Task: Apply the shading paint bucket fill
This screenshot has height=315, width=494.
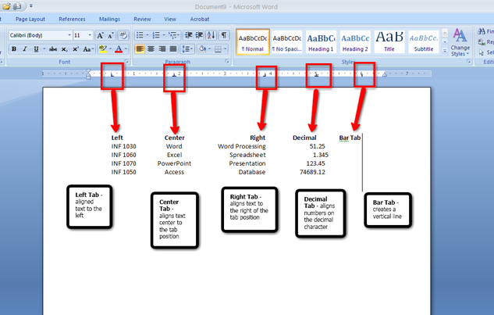Action: pos(202,49)
